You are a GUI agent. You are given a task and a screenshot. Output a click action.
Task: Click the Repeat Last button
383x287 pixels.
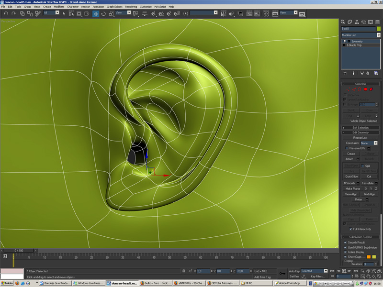pyautogui.click(x=360, y=138)
